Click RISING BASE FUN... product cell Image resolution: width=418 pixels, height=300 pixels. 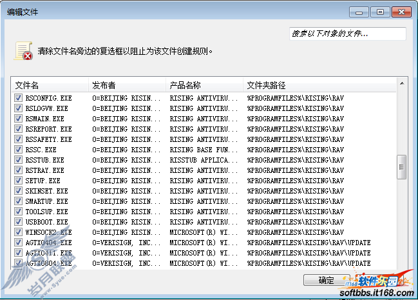[204, 150]
